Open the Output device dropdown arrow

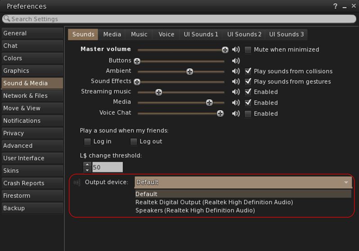tap(346, 182)
